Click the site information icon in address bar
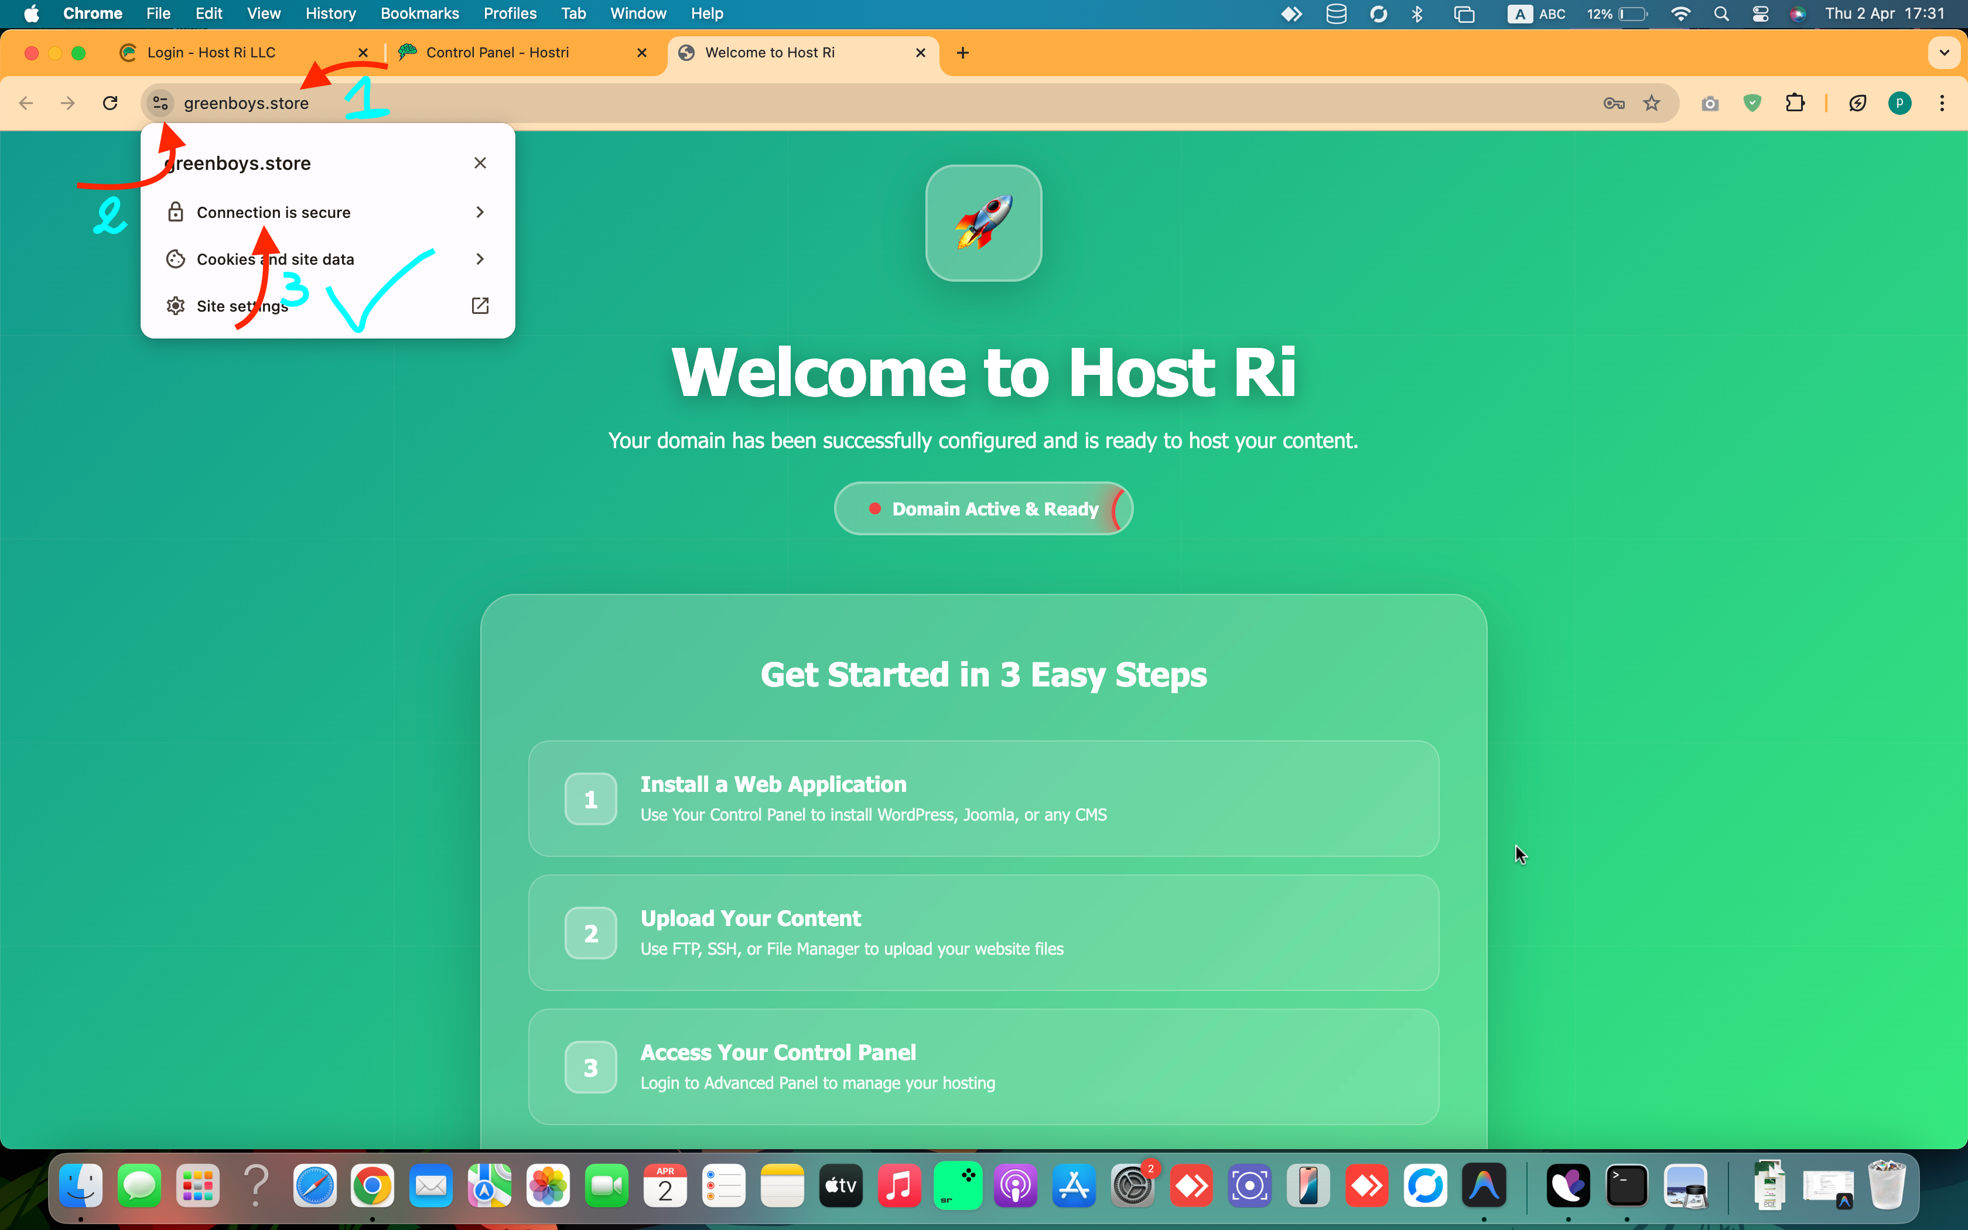Screen dimensions: 1968x1230 160,103
